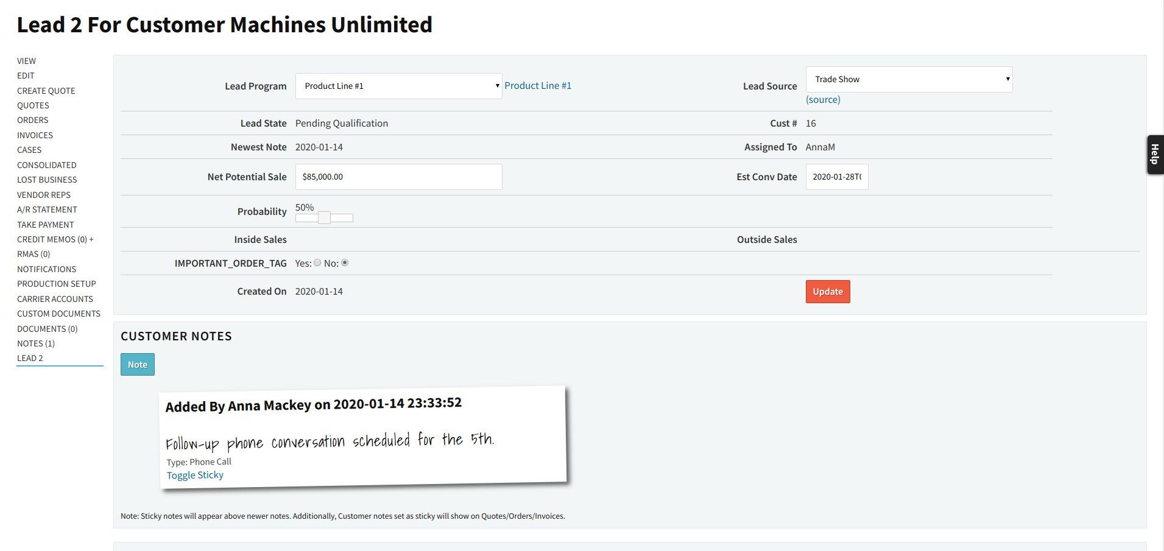Select Yes for IMPORTANT_ORDER_TAG

pyautogui.click(x=317, y=263)
